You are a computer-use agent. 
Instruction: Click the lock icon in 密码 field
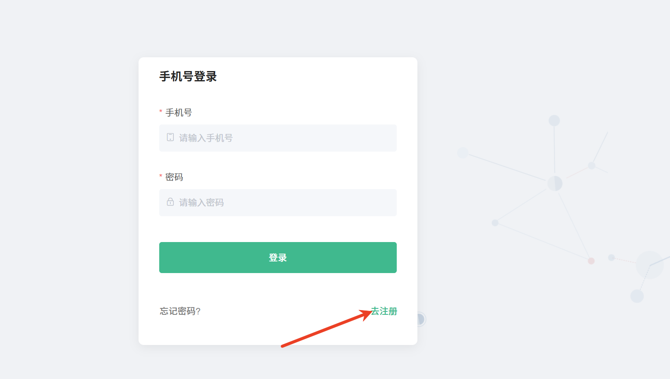tap(170, 202)
